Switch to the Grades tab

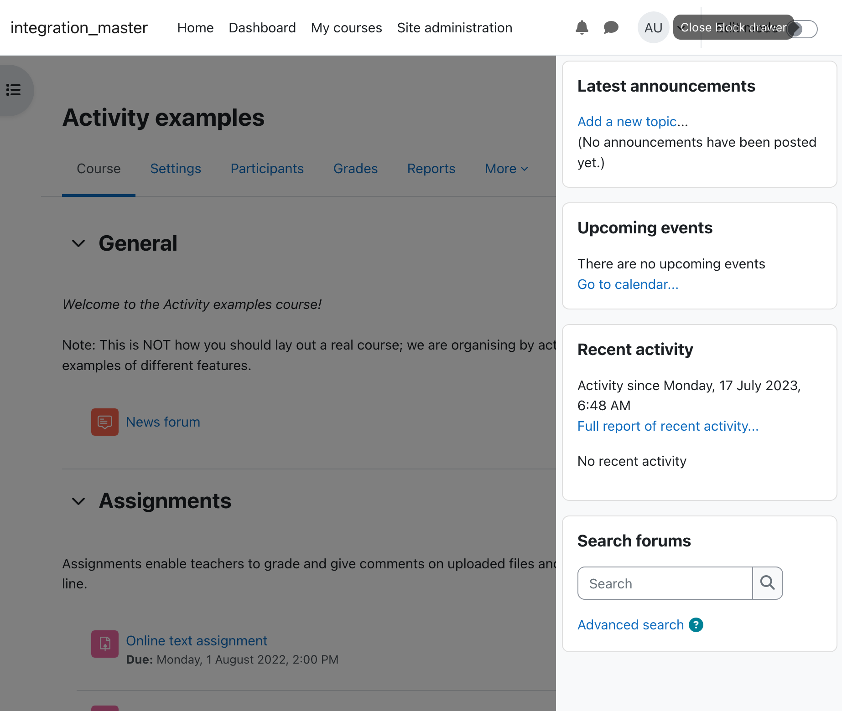(x=355, y=169)
